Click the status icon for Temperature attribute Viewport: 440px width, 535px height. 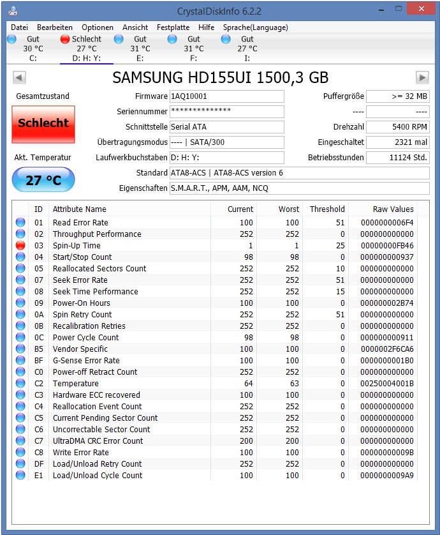20,383
